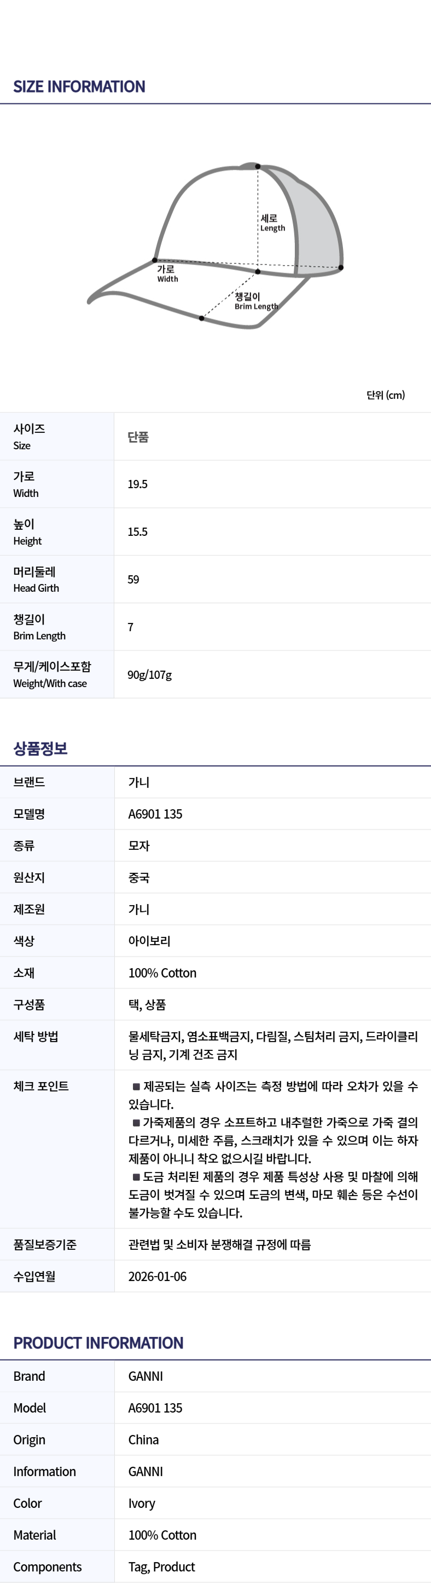Select the 중국 origin value

point(138,877)
